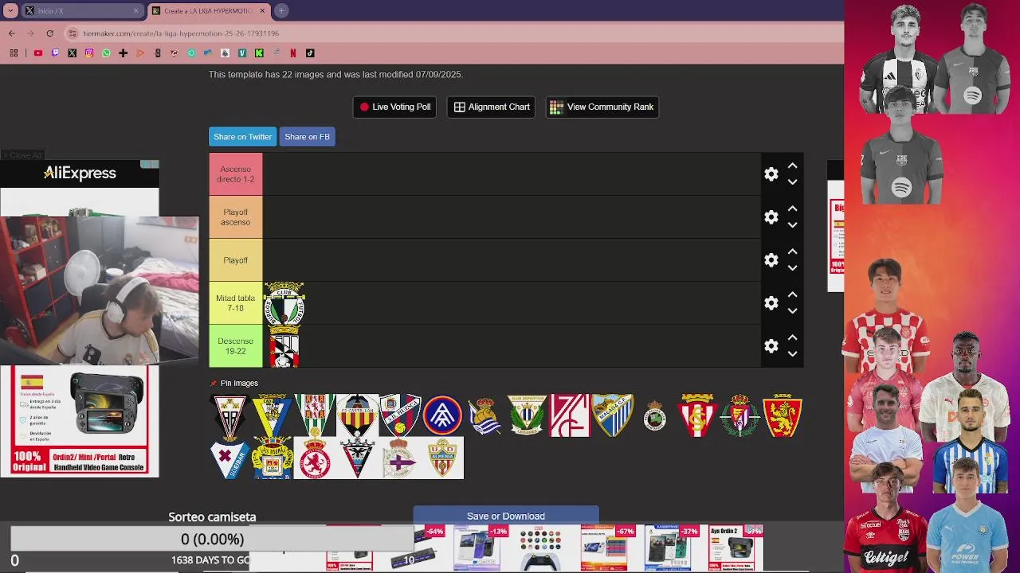This screenshot has width=1020, height=573.
Task: Open the YouTube bookmark
Action: point(37,53)
